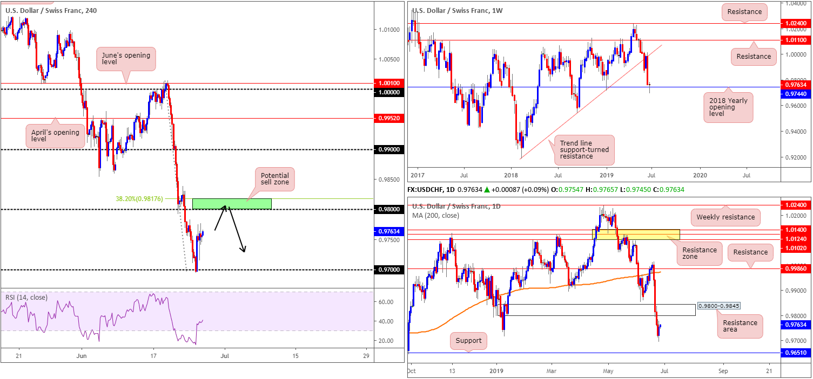The width and height of the screenshot is (813, 379).
Task: Click the 0.97000 price label
Action: click(389, 269)
